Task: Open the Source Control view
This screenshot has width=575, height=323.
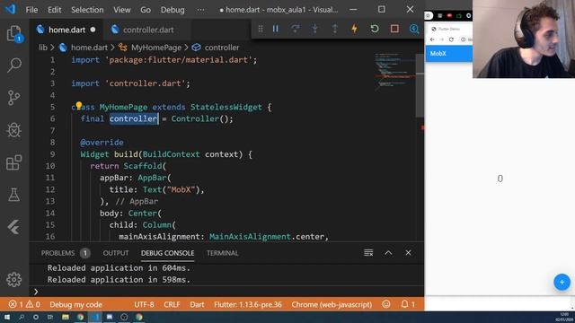Action: pos(14,98)
